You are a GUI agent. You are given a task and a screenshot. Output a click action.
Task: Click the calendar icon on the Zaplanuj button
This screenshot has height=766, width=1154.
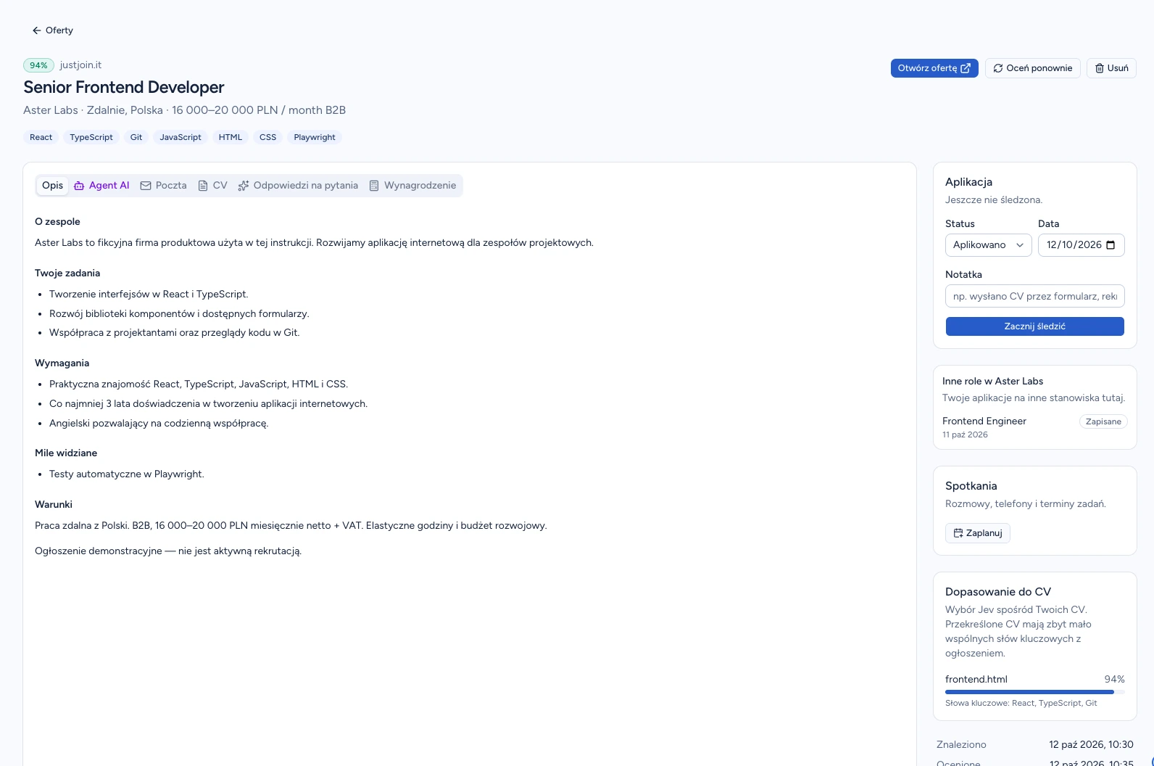[x=958, y=533]
